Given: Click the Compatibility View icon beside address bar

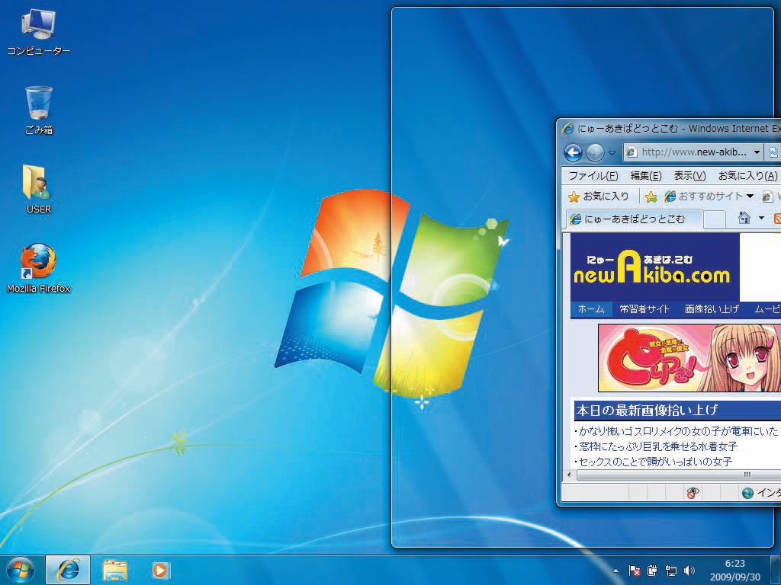Looking at the screenshot, I should tap(773, 152).
